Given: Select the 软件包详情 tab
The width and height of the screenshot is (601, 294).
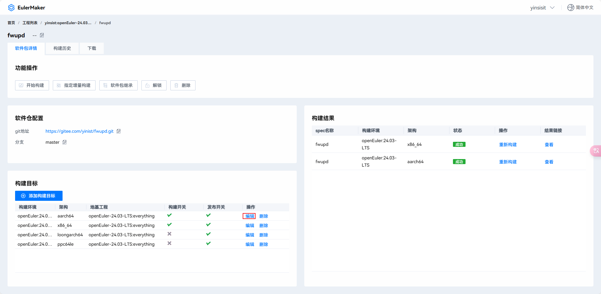Looking at the screenshot, I should click(x=26, y=48).
